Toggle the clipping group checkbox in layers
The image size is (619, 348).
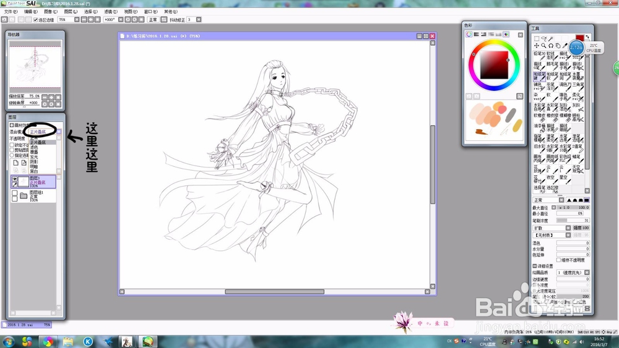pyautogui.click(x=12, y=150)
